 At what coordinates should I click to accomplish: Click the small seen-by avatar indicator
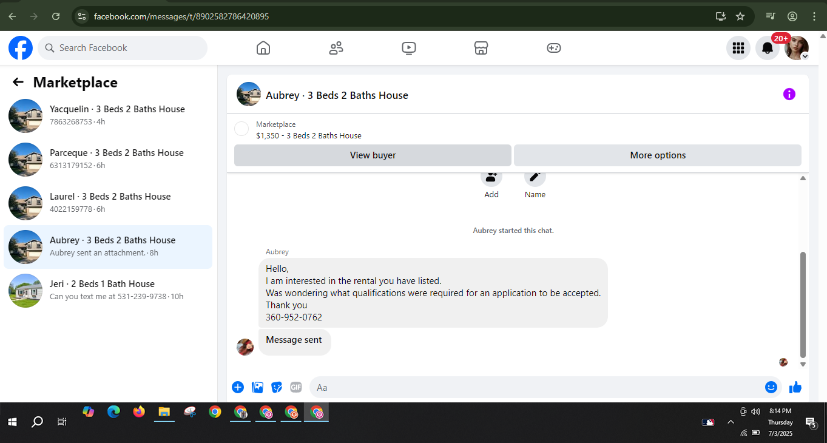coord(783,362)
